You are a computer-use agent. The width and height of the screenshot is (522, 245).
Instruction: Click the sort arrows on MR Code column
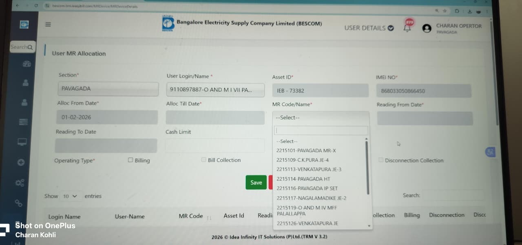209,218
